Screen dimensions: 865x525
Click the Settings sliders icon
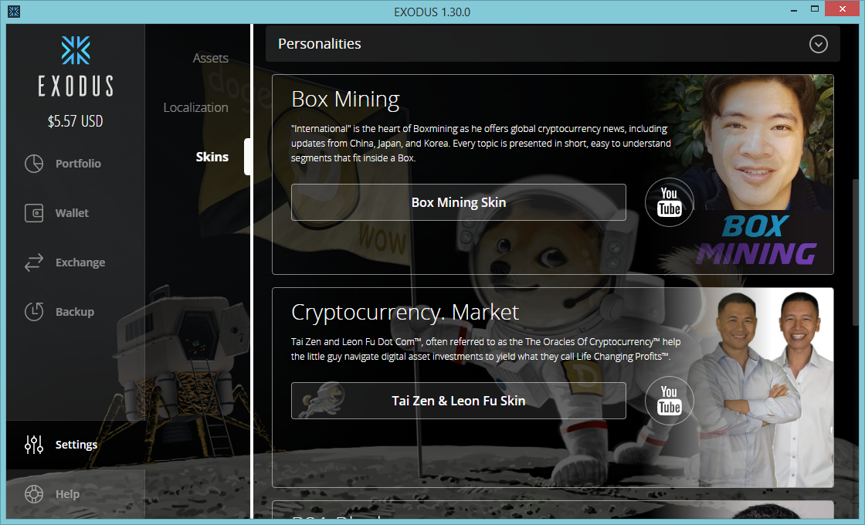[x=34, y=445]
